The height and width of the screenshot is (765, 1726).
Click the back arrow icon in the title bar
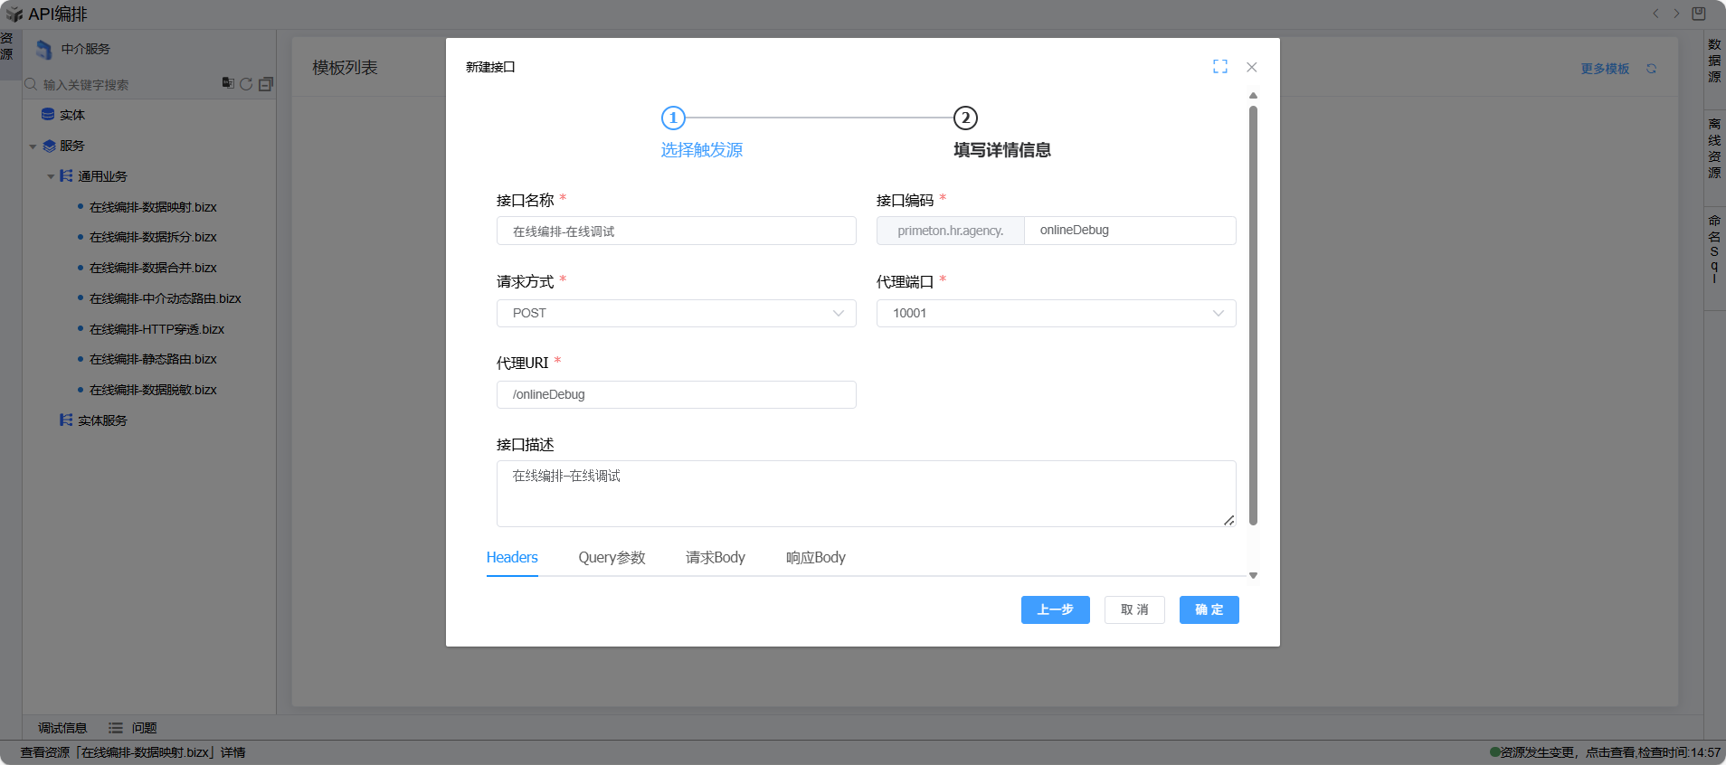(1655, 14)
